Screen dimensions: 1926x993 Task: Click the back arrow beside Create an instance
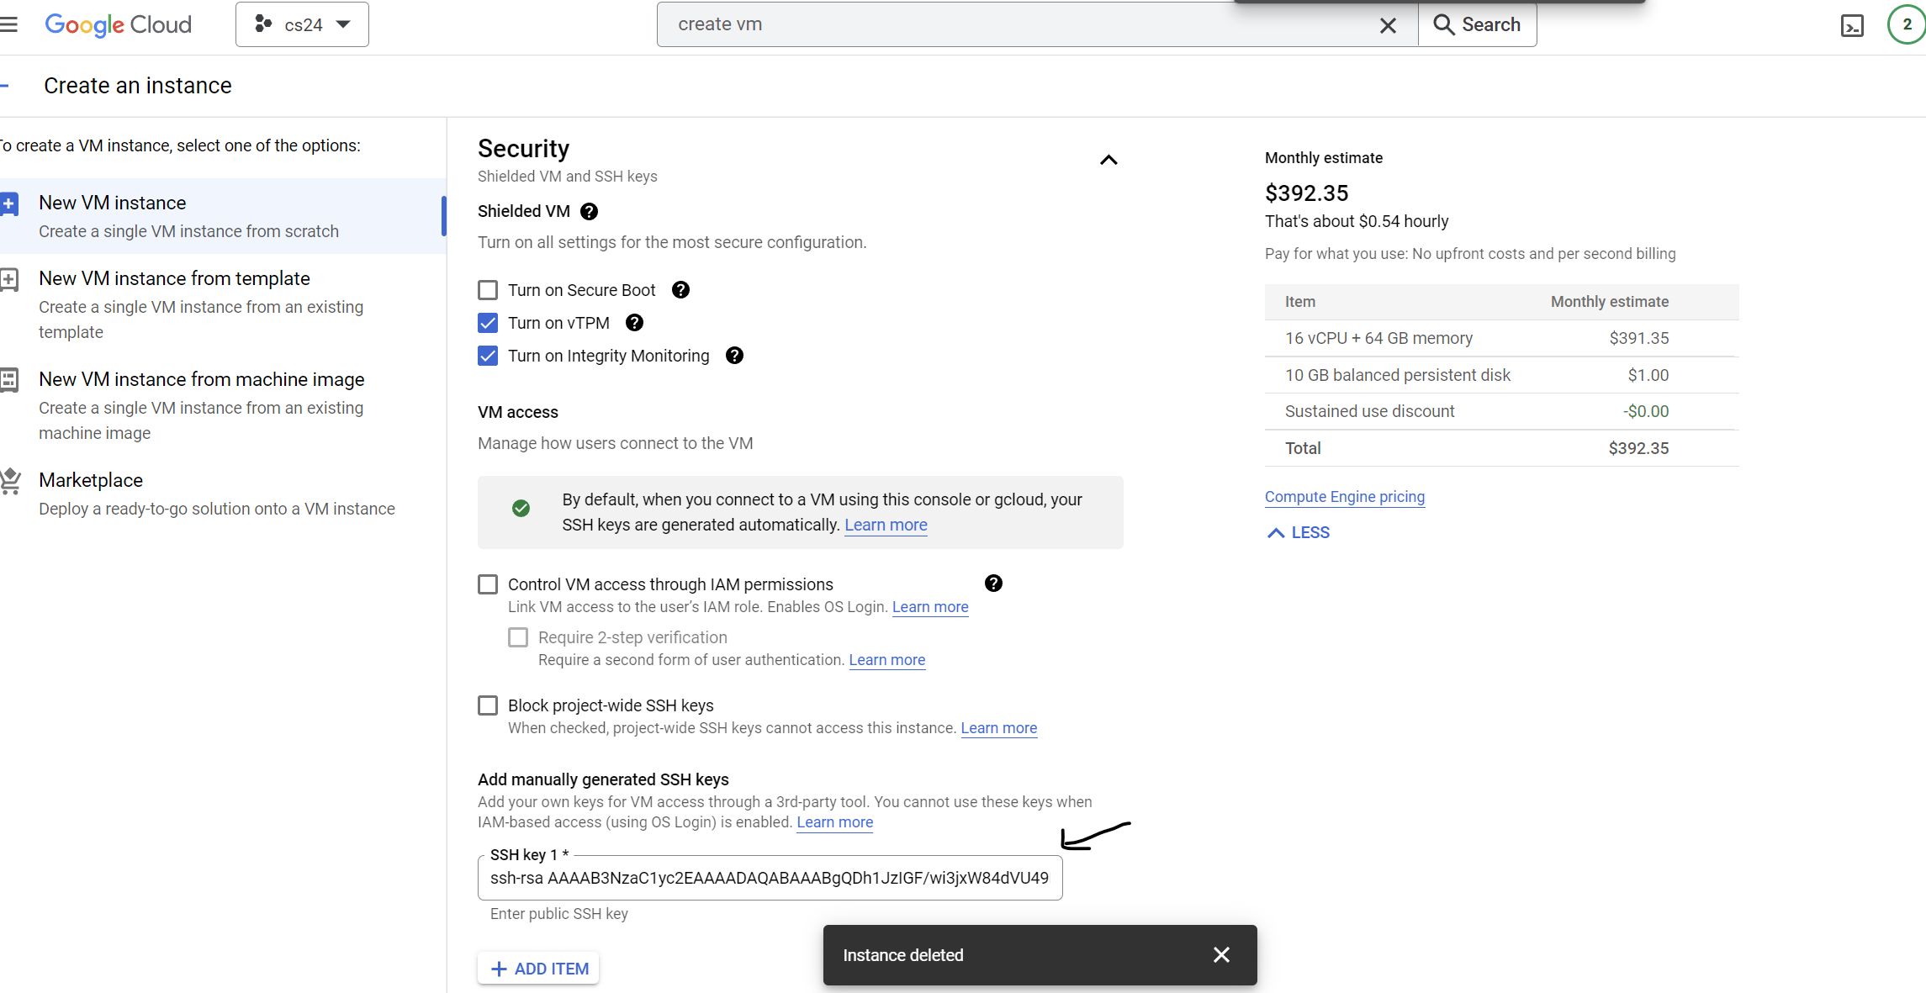5,86
